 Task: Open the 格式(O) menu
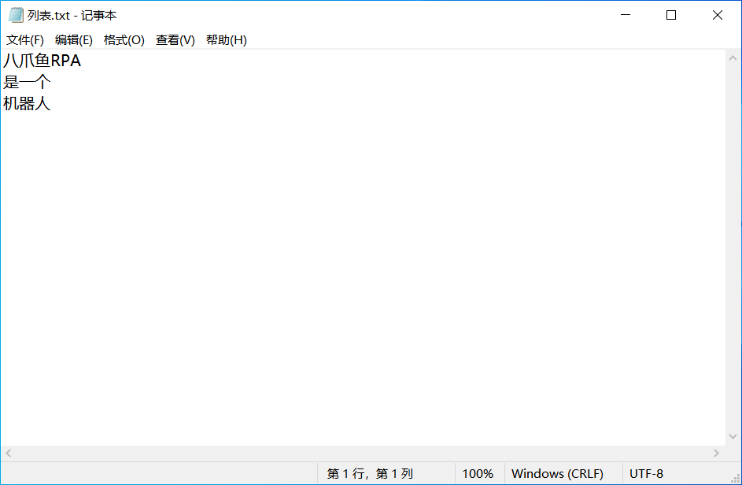point(124,40)
